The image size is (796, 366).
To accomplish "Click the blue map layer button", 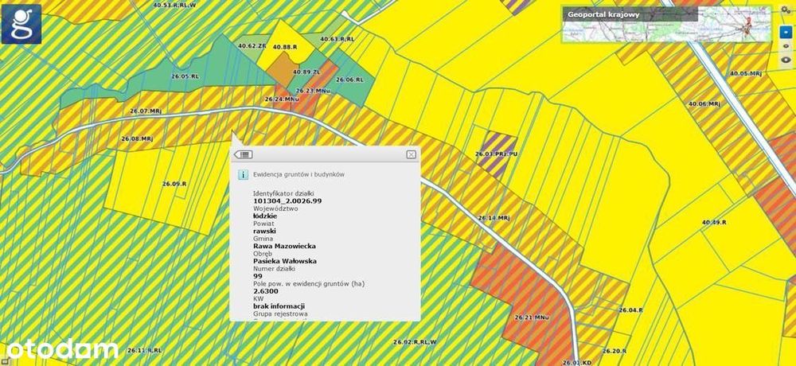I will click(x=786, y=32).
